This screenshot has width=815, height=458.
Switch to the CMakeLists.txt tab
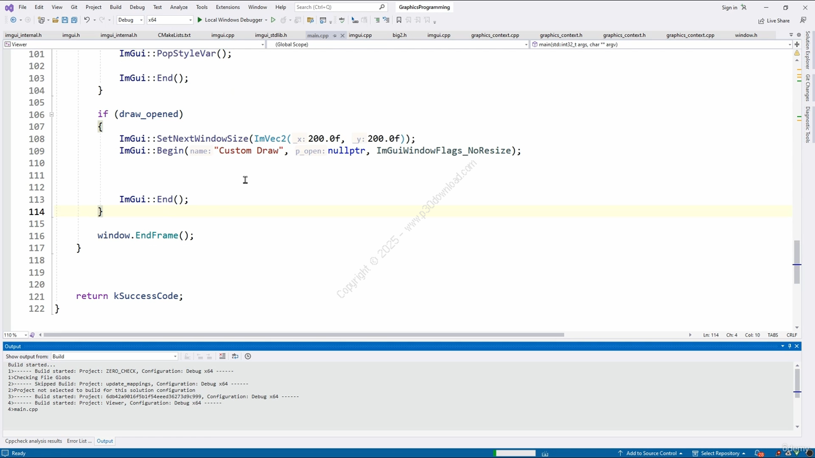[174, 36]
